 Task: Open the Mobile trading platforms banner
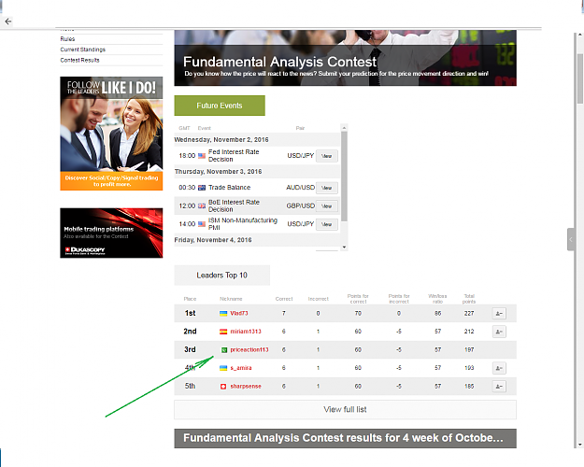pos(111,233)
